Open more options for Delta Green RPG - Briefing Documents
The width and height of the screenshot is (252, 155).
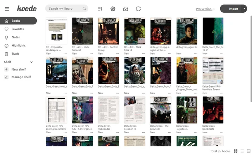(x=65, y=133)
